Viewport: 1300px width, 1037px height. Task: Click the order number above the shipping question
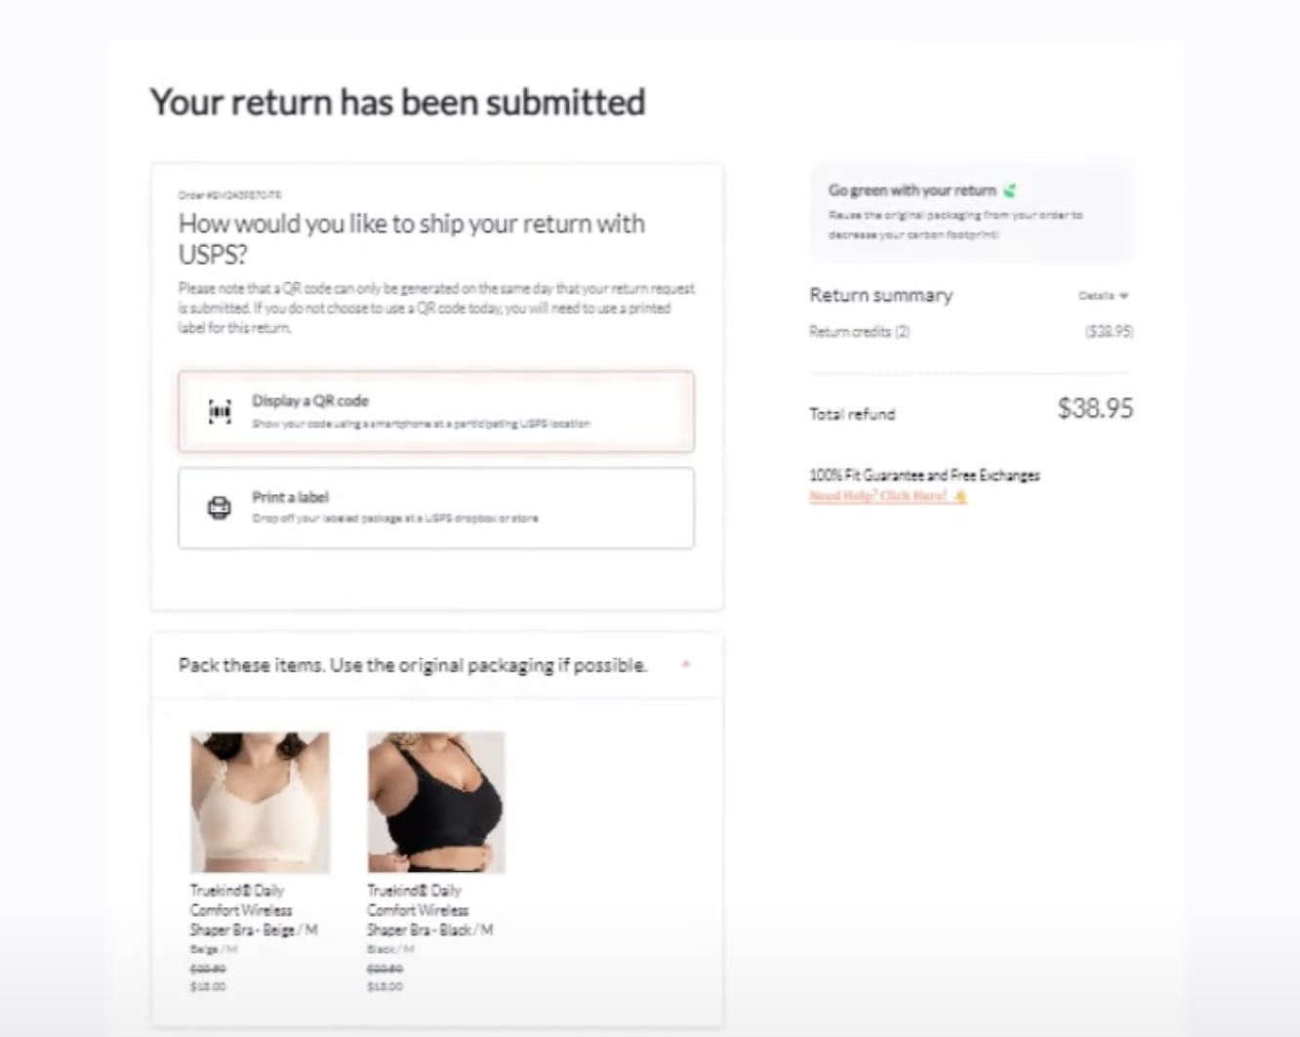[230, 195]
